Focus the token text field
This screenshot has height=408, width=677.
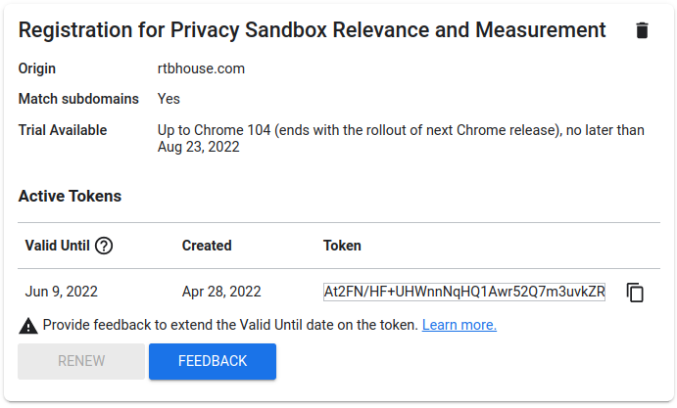(463, 292)
